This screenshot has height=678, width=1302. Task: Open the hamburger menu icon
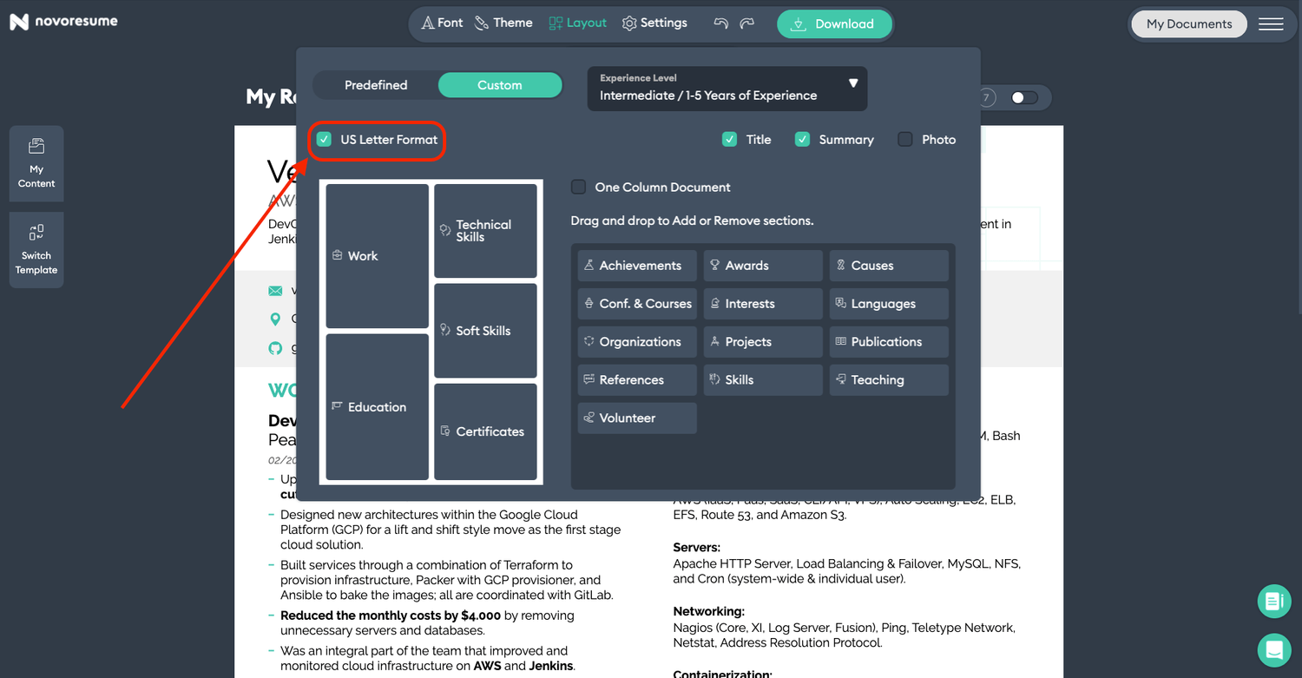(x=1271, y=24)
